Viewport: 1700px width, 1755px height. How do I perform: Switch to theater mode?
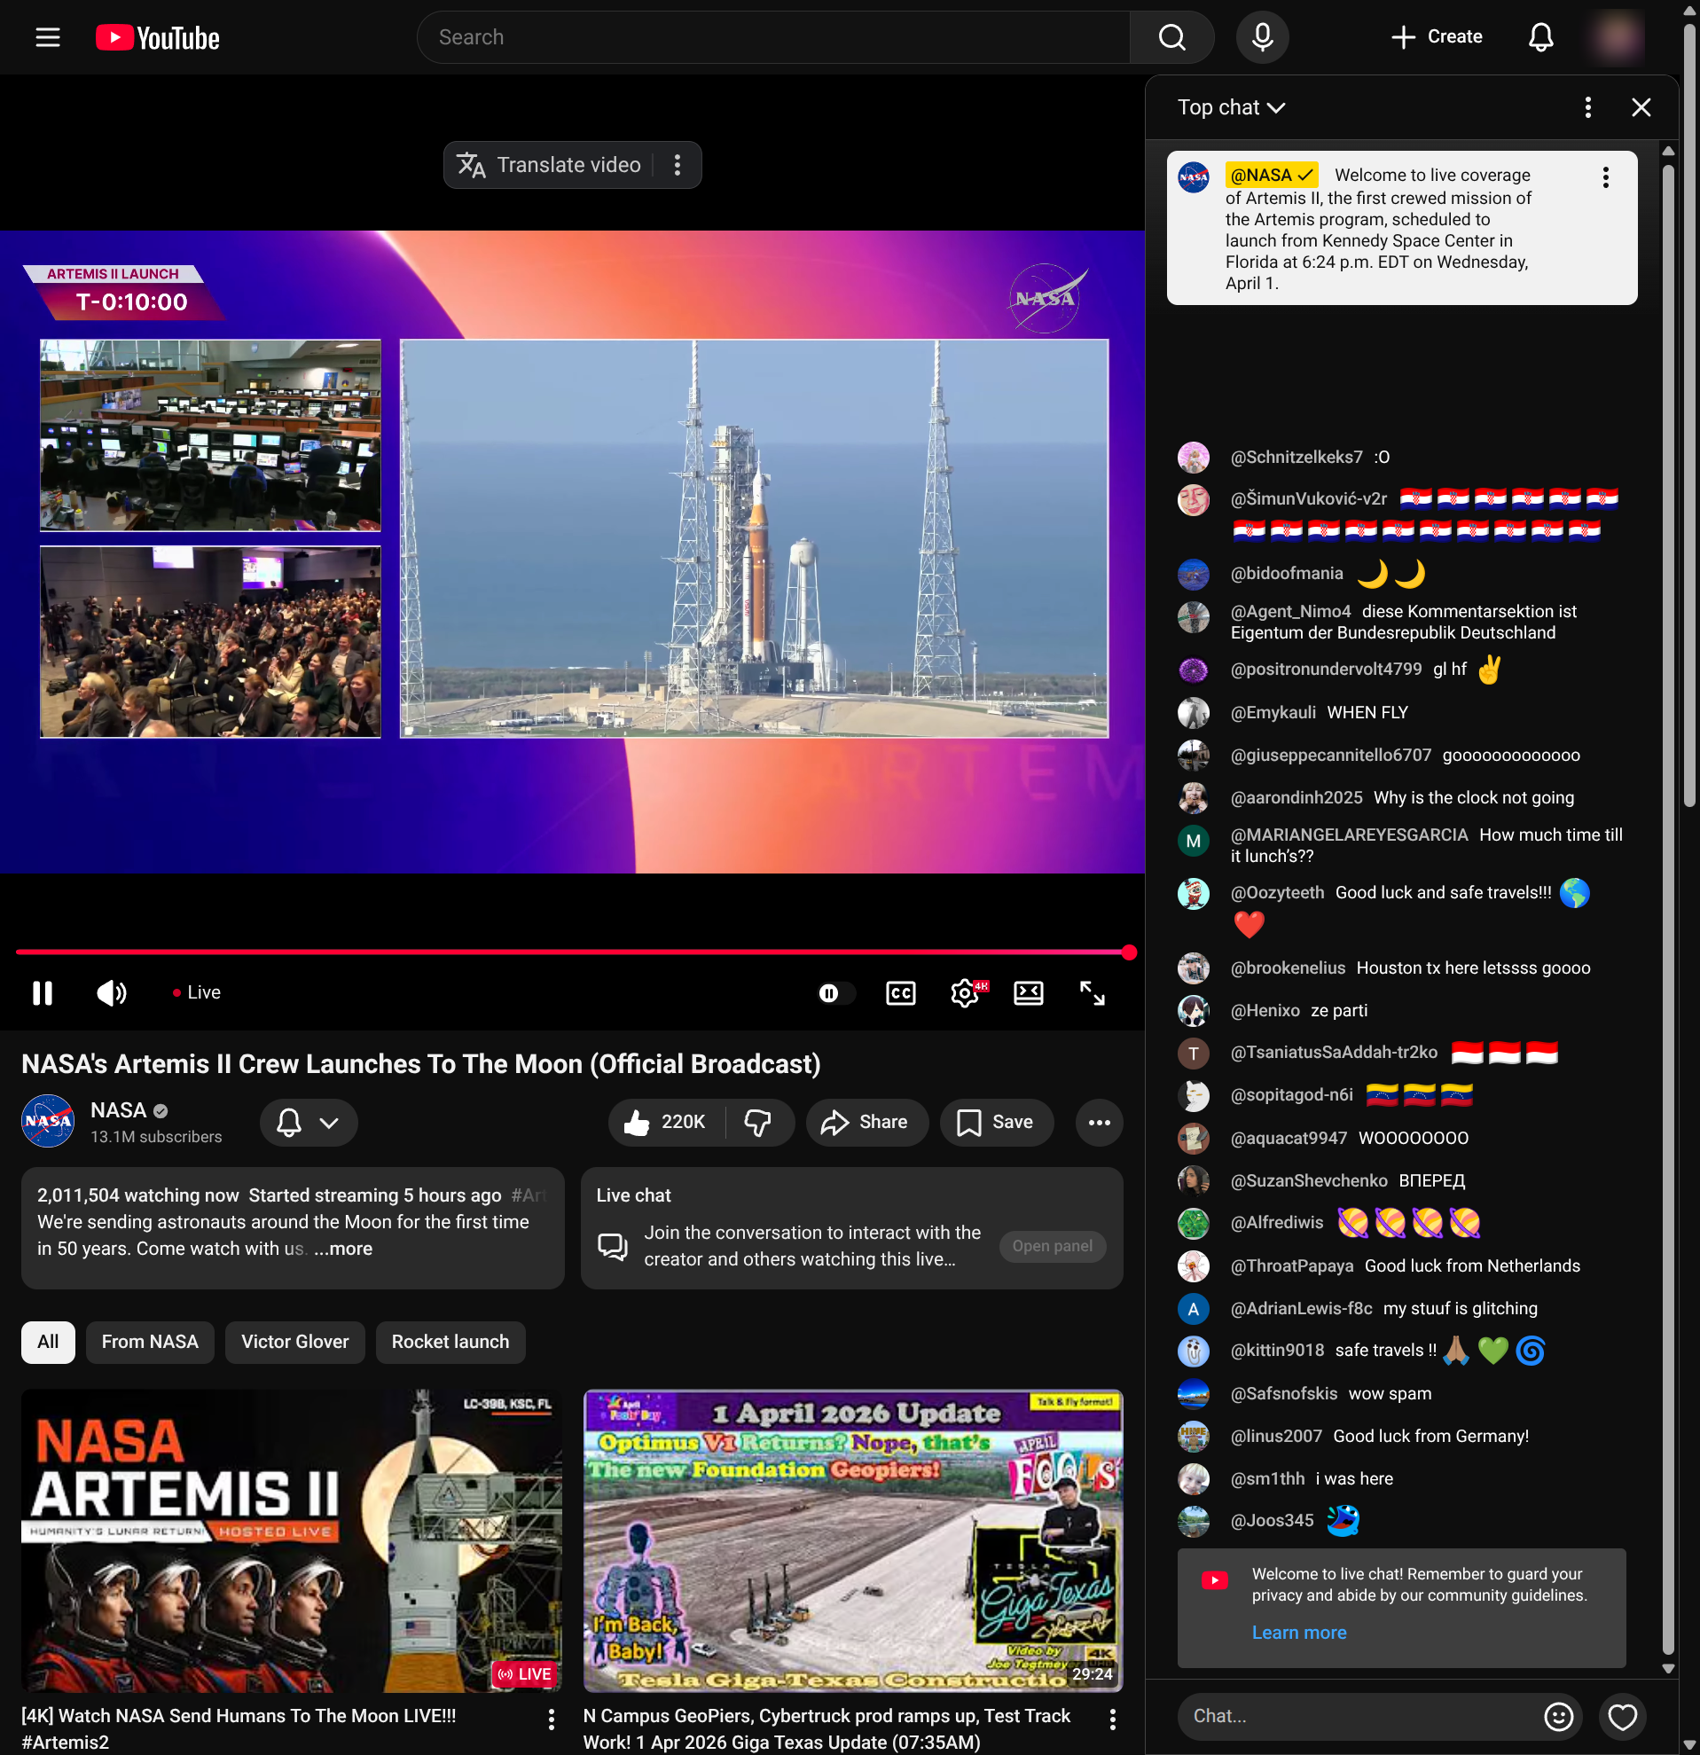pos(1029,992)
